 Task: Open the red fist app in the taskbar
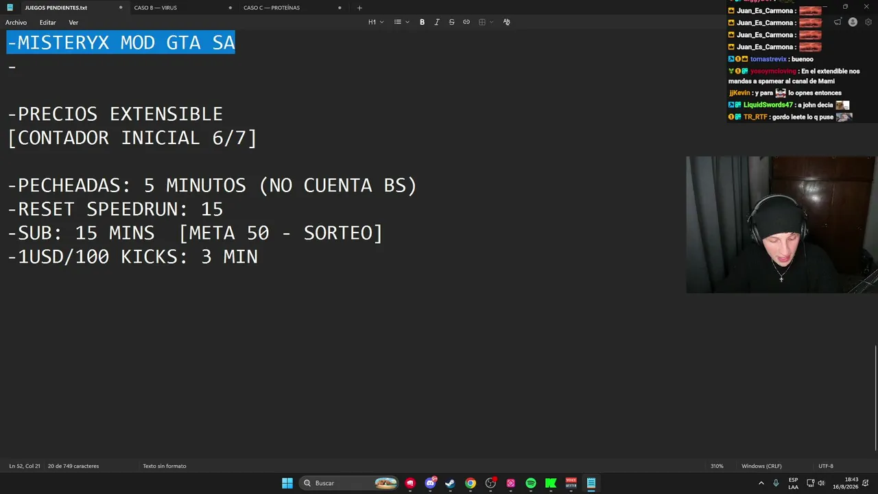click(410, 483)
